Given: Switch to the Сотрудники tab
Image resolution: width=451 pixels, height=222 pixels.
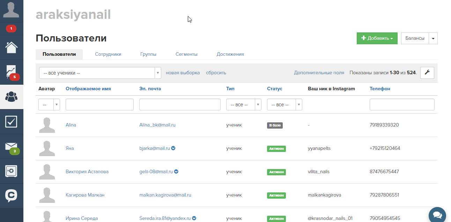Looking at the screenshot, I should [x=108, y=54].
